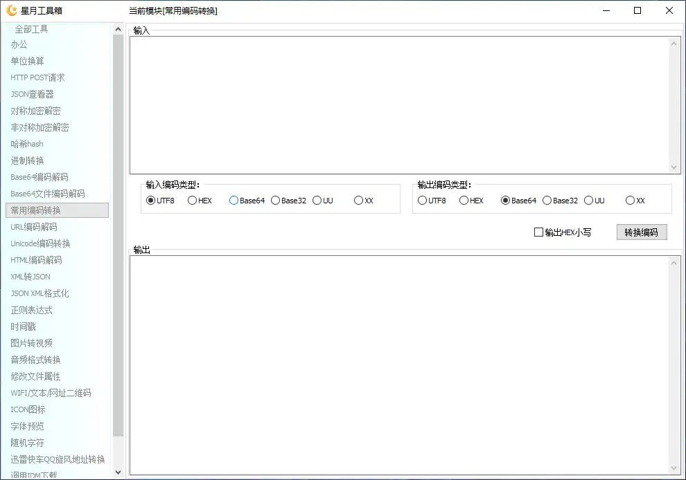Screen dimensions: 686x480
Task: Open the HTML编码解码 tool
Action: point(36,260)
